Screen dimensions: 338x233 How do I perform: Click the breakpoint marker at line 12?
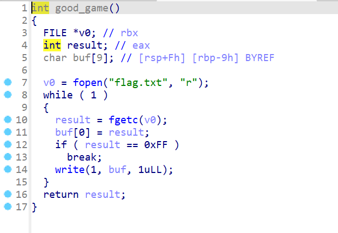click(x=7, y=144)
